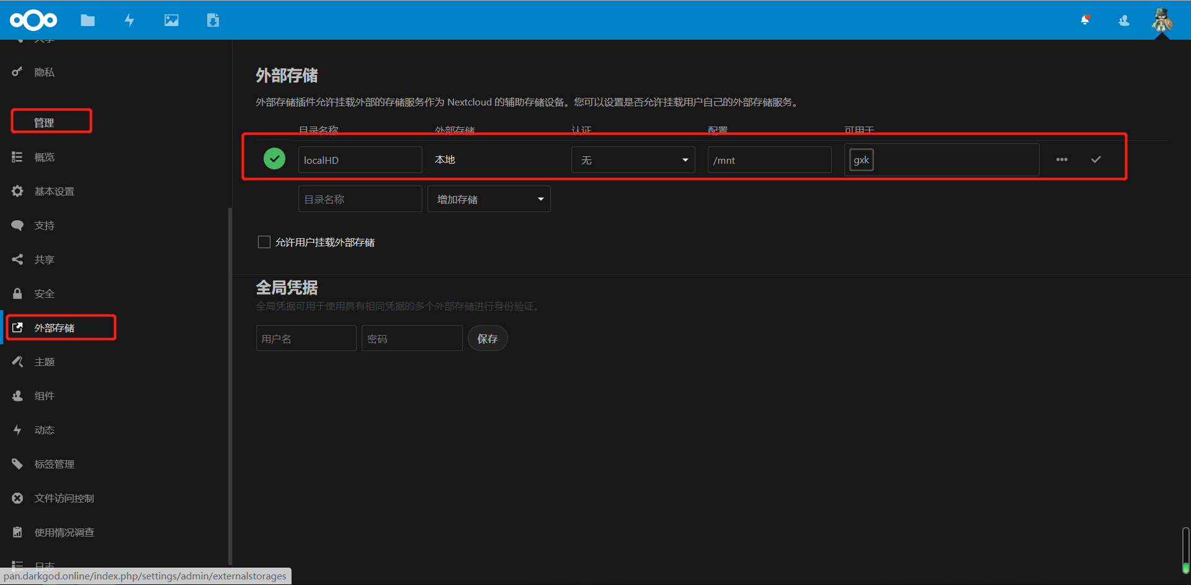1191x585 pixels.
Task: Click the empty 目录名称 field
Action: tap(360, 199)
